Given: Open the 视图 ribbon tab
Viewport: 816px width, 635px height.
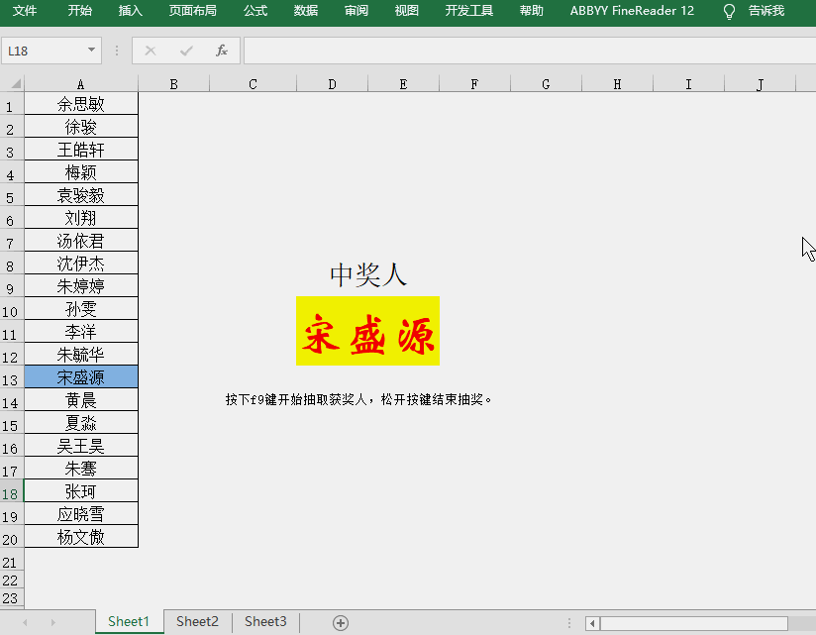Looking at the screenshot, I should [x=406, y=11].
